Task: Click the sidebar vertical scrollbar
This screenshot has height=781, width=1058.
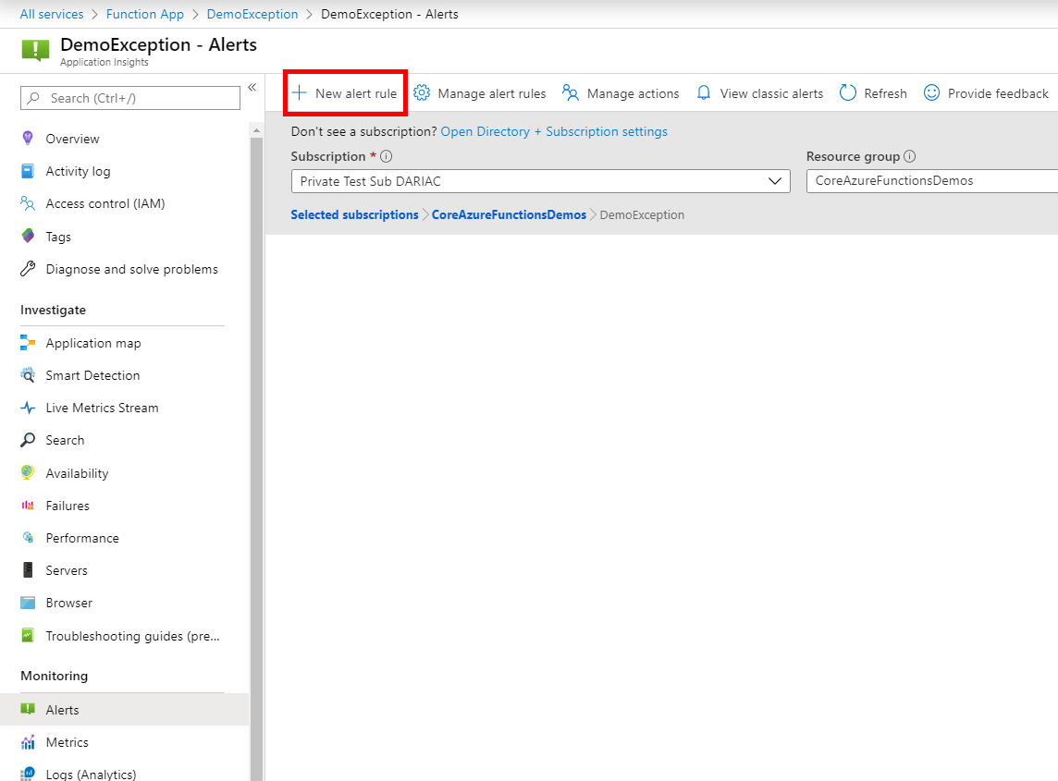Action: point(256,458)
